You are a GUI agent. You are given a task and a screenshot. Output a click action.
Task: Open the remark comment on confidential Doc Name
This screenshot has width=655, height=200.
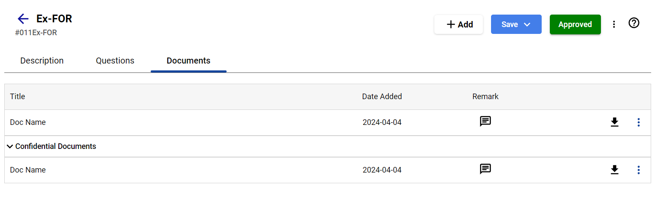[x=485, y=169]
